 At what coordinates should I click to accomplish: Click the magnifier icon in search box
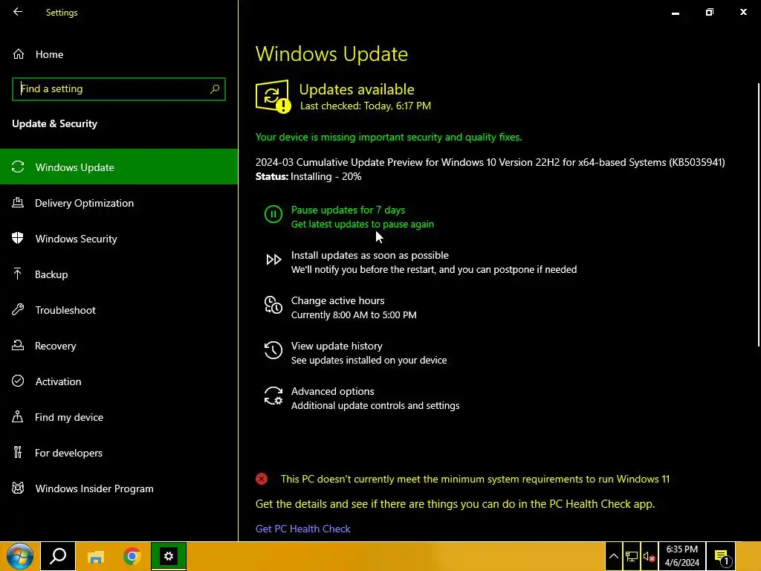215,89
